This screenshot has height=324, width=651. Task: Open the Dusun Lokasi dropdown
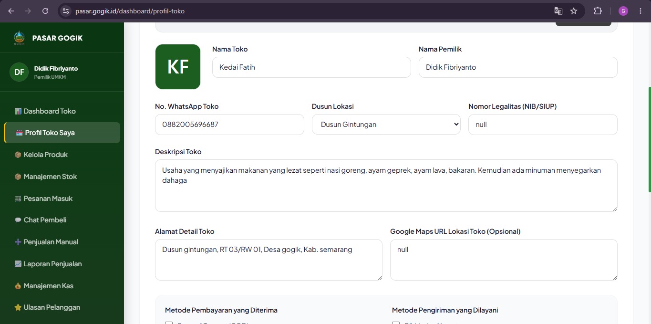tap(386, 125)
